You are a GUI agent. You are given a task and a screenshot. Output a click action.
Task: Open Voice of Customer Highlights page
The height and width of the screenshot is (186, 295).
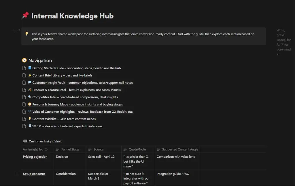83,112
